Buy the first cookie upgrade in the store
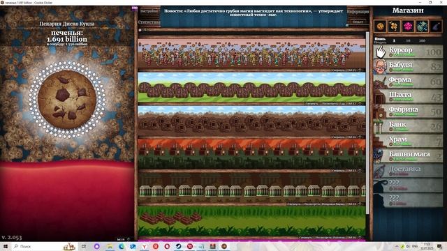447x251 pixels. pyautogui.click(x=380, y=26)
